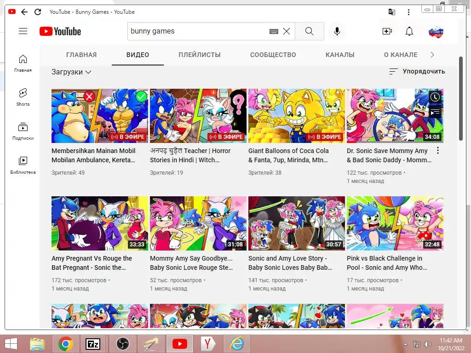The height and width of the screenshot is (353, 471).
Task: Open the СООБЩЕСТВО tab
Action: [x=273, y=55]
